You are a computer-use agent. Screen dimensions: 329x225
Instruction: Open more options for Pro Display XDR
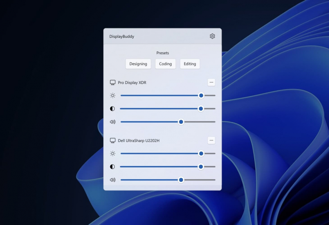[211, 82]
